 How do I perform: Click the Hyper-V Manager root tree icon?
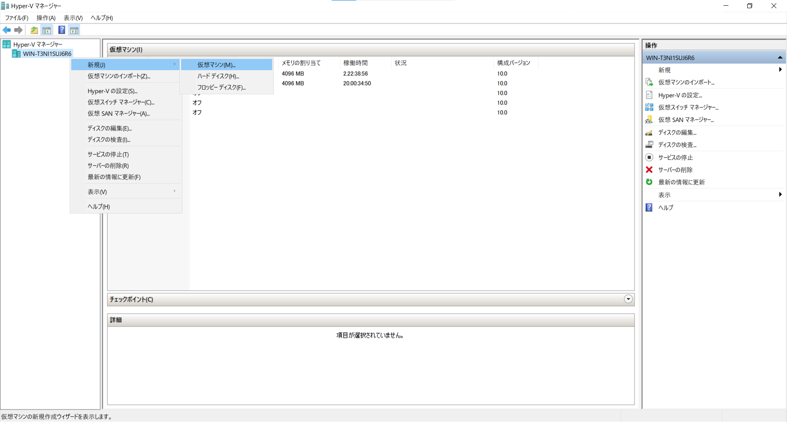click(7, 44)
